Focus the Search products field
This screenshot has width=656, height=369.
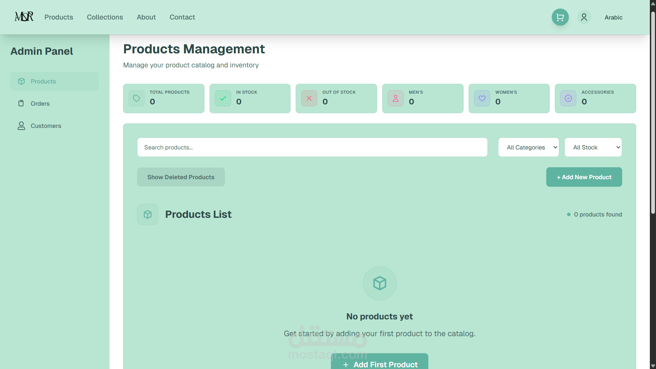point(312,147)
